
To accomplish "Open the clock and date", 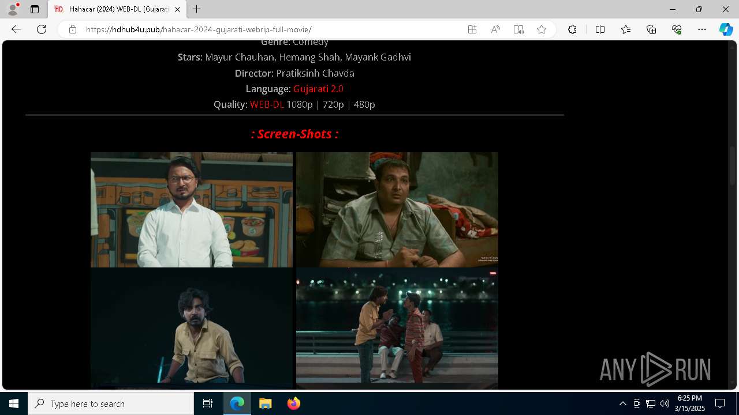I will click(x=690, y=403).
